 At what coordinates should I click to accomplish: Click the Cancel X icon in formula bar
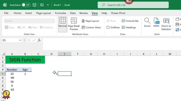pyautogui.click(x=29, y=40)
